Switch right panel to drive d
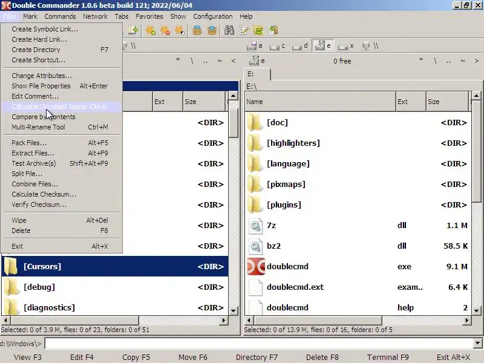The height and width of the screenshot is (363, 484). coord(300,46)
